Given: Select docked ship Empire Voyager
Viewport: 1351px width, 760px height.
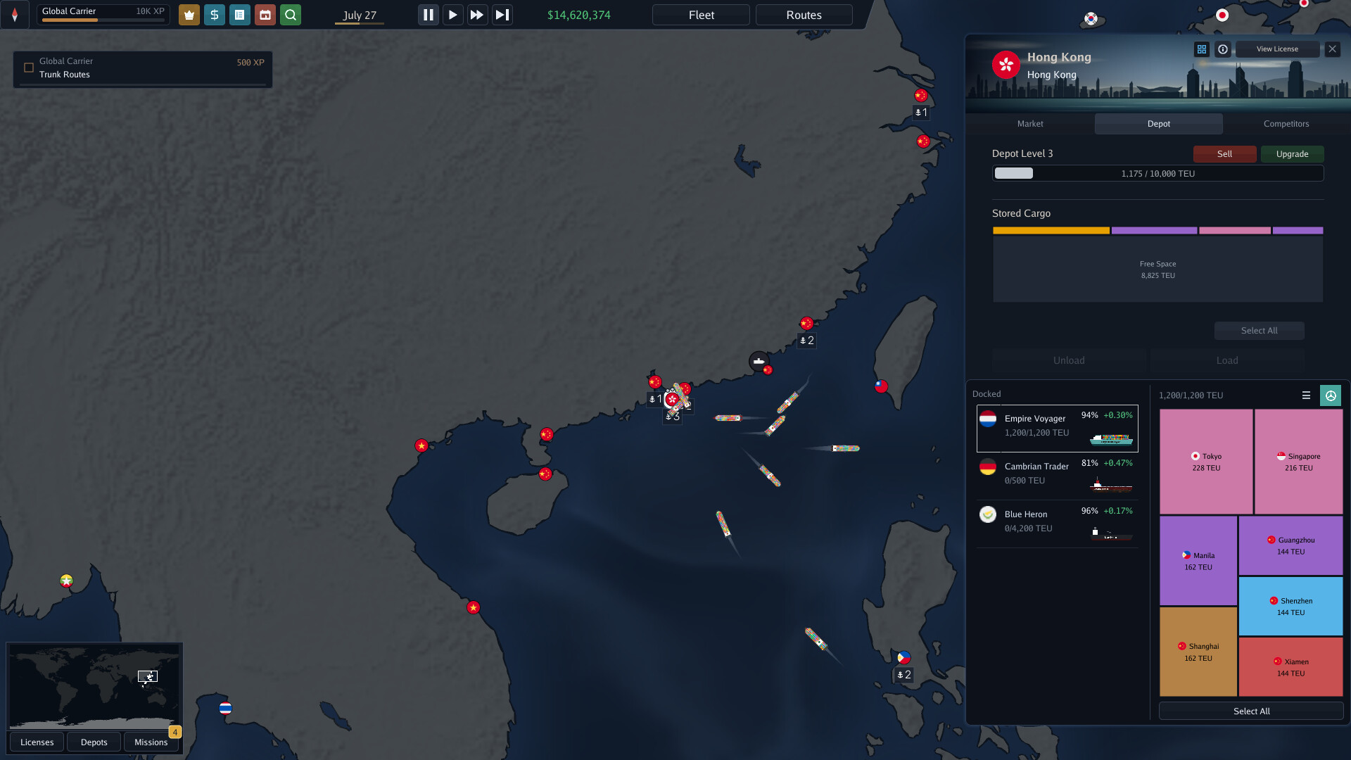Looking at the screenshot, I should 1057,429.
